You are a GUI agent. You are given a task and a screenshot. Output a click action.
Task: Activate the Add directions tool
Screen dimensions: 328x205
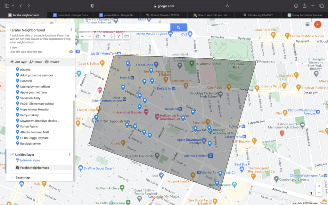point(119,37)
